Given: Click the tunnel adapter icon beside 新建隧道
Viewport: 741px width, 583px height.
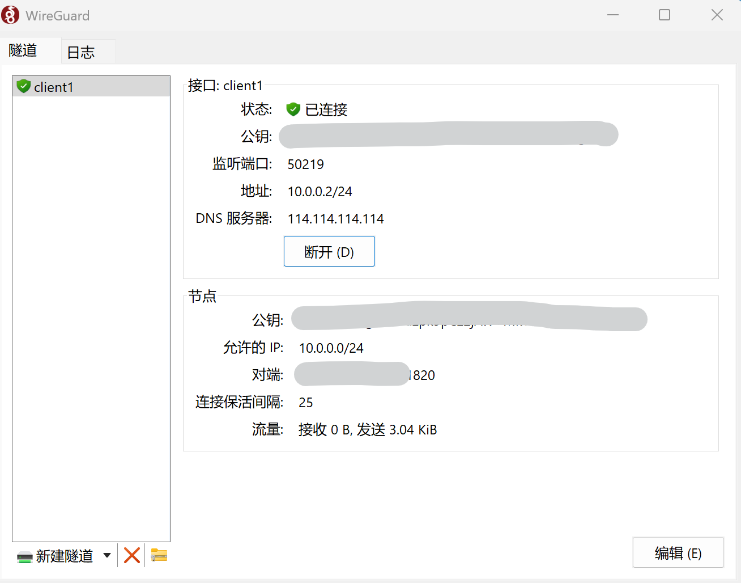Looking at the screenshot, I should 25,557.
